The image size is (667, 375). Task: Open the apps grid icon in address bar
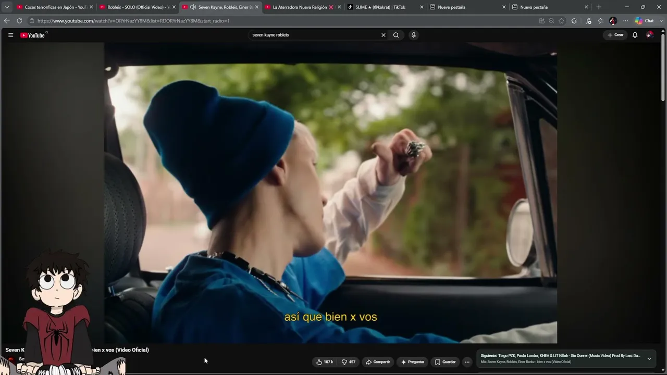coord(542,21)
